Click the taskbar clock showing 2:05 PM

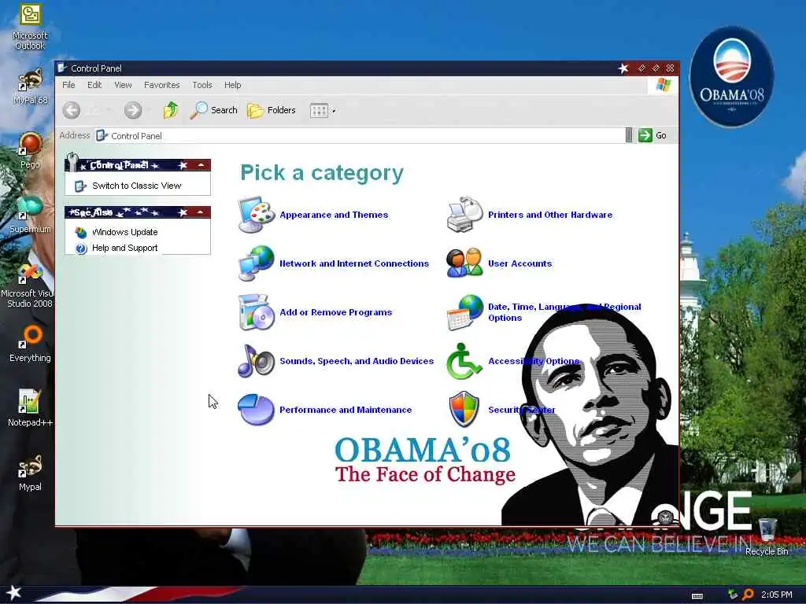point(776,595)
